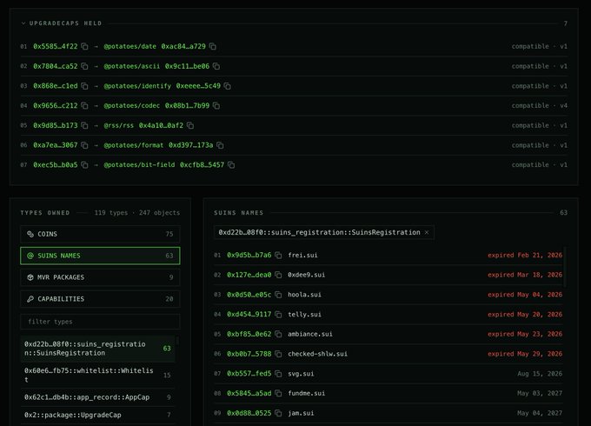Copy object ID next to frei.sui
The height and width of the screenshot is (426, 591).
pyautogui.click(x=278, y=256)
